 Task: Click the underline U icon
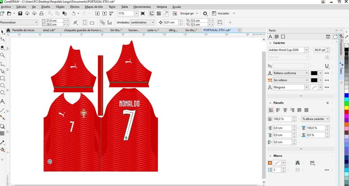pyautogui.click(x=327, y=66)
